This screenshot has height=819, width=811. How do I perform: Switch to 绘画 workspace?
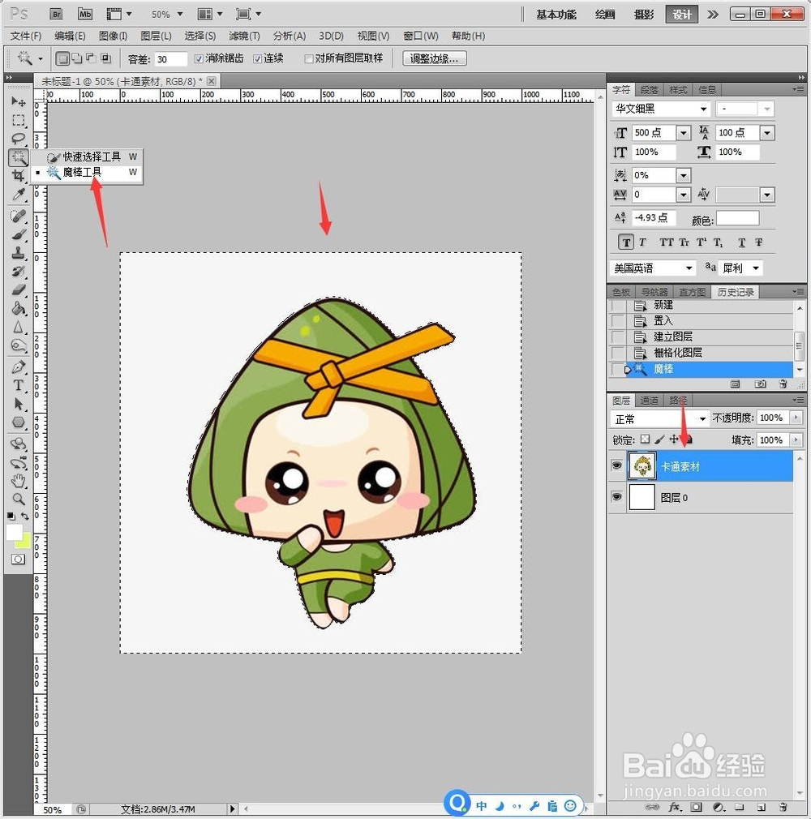[604, 15]
